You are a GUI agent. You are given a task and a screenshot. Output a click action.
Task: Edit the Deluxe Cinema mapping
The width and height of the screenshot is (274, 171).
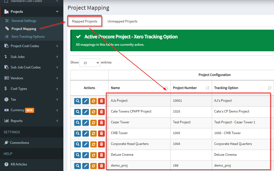tap(85, 155)
